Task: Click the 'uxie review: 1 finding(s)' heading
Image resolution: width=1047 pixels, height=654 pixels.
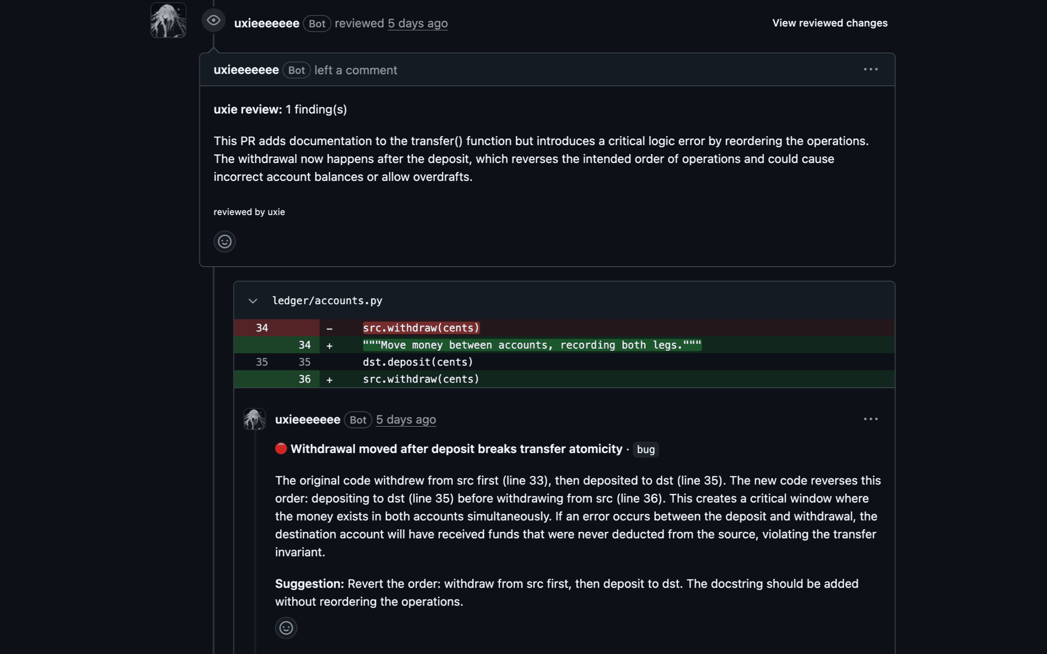Action: (280, 110)
